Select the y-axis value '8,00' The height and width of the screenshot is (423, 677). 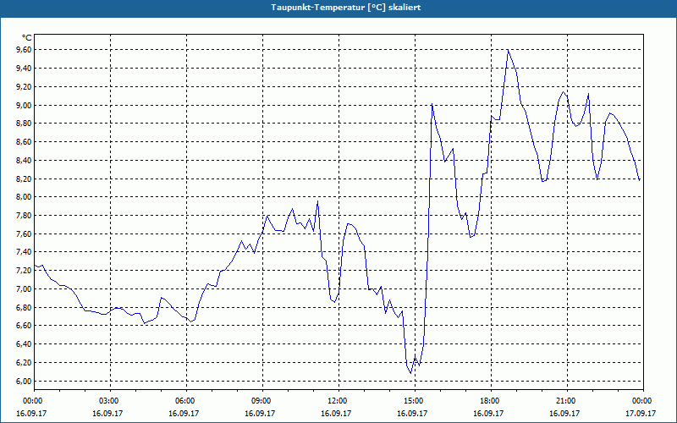(x=24, y=197)
